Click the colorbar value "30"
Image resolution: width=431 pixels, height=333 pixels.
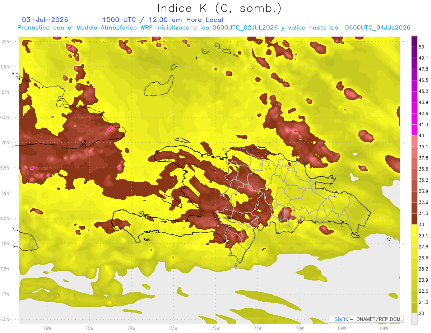pos(422,225)
